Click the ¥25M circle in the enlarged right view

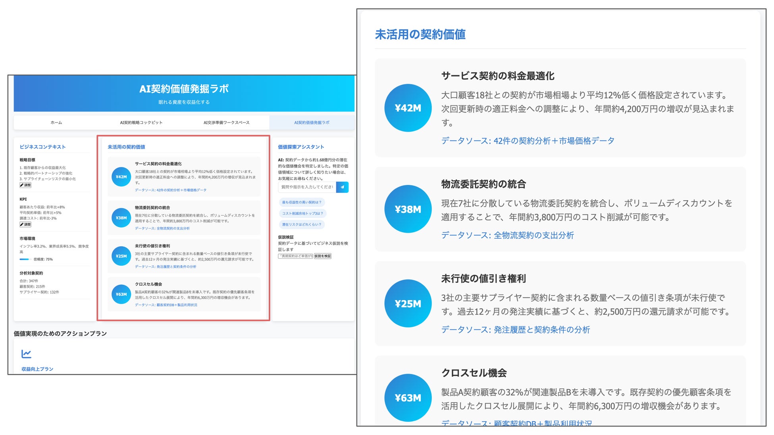[x=408, y=303]
